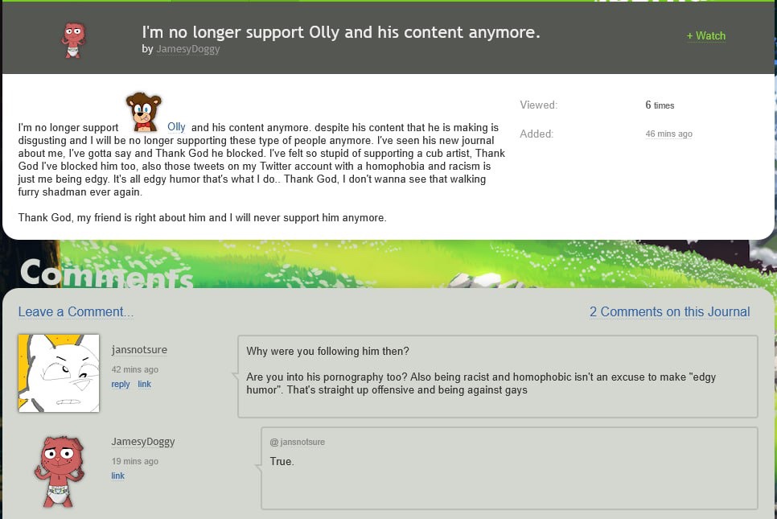This screenshot has width=777, height=519.
Task: Click the permalink 'link' next to reply
Action: click(144, 385)
